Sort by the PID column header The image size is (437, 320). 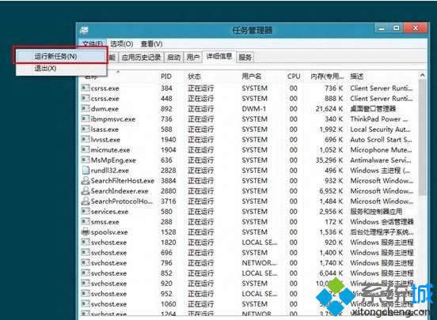click(166, 76)
